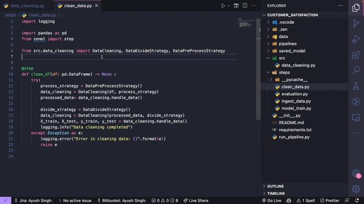Open the notifications bell
The height and width of the screenshot is (204, 364).
click(357, 201)
